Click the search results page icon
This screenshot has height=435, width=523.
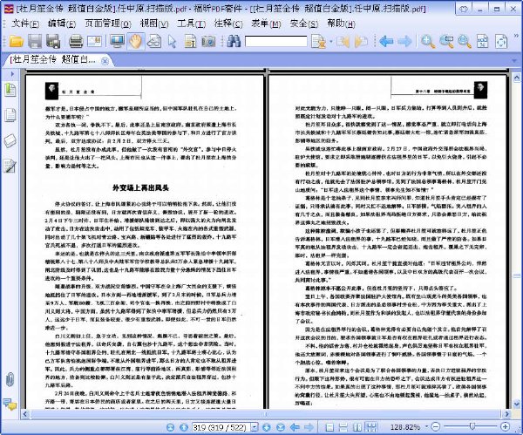pos(318,41)
